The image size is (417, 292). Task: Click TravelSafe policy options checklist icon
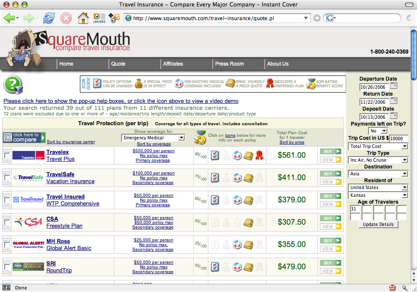215,178
